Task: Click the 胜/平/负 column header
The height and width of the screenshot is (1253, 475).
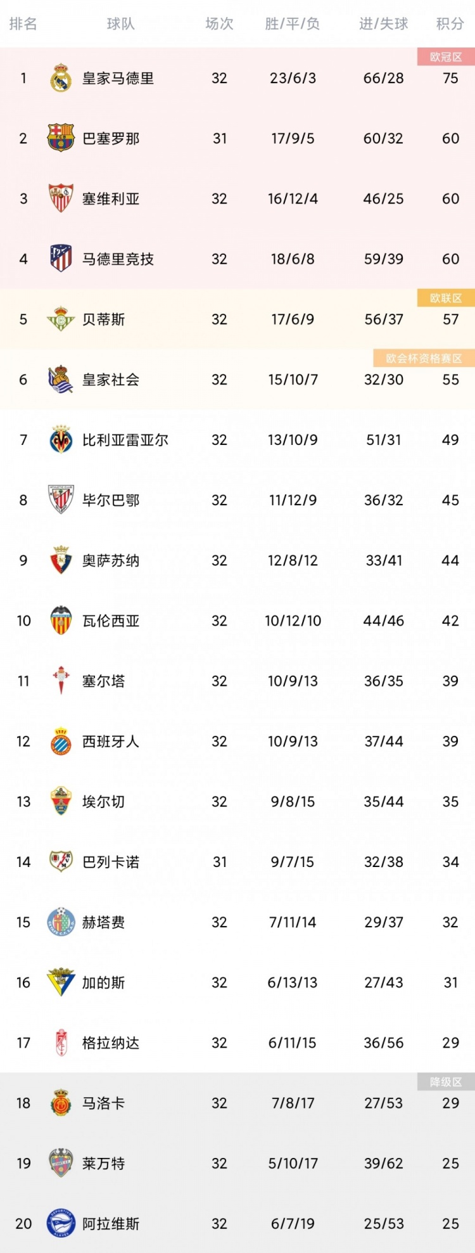Action: tap(293, 24)
